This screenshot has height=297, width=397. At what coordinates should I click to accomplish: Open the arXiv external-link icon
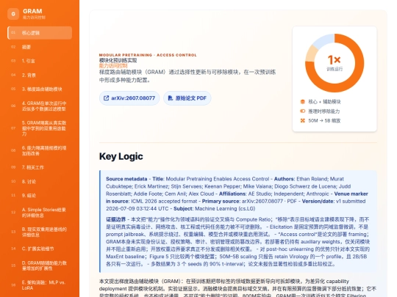click(x=106, y=98)
